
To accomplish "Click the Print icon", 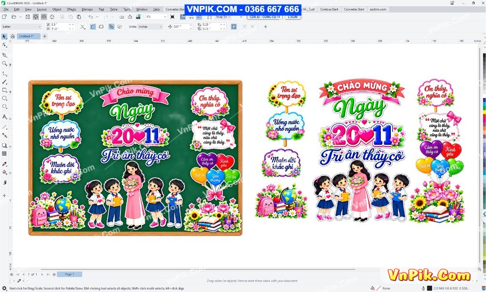I will click(x=52, y=17).
